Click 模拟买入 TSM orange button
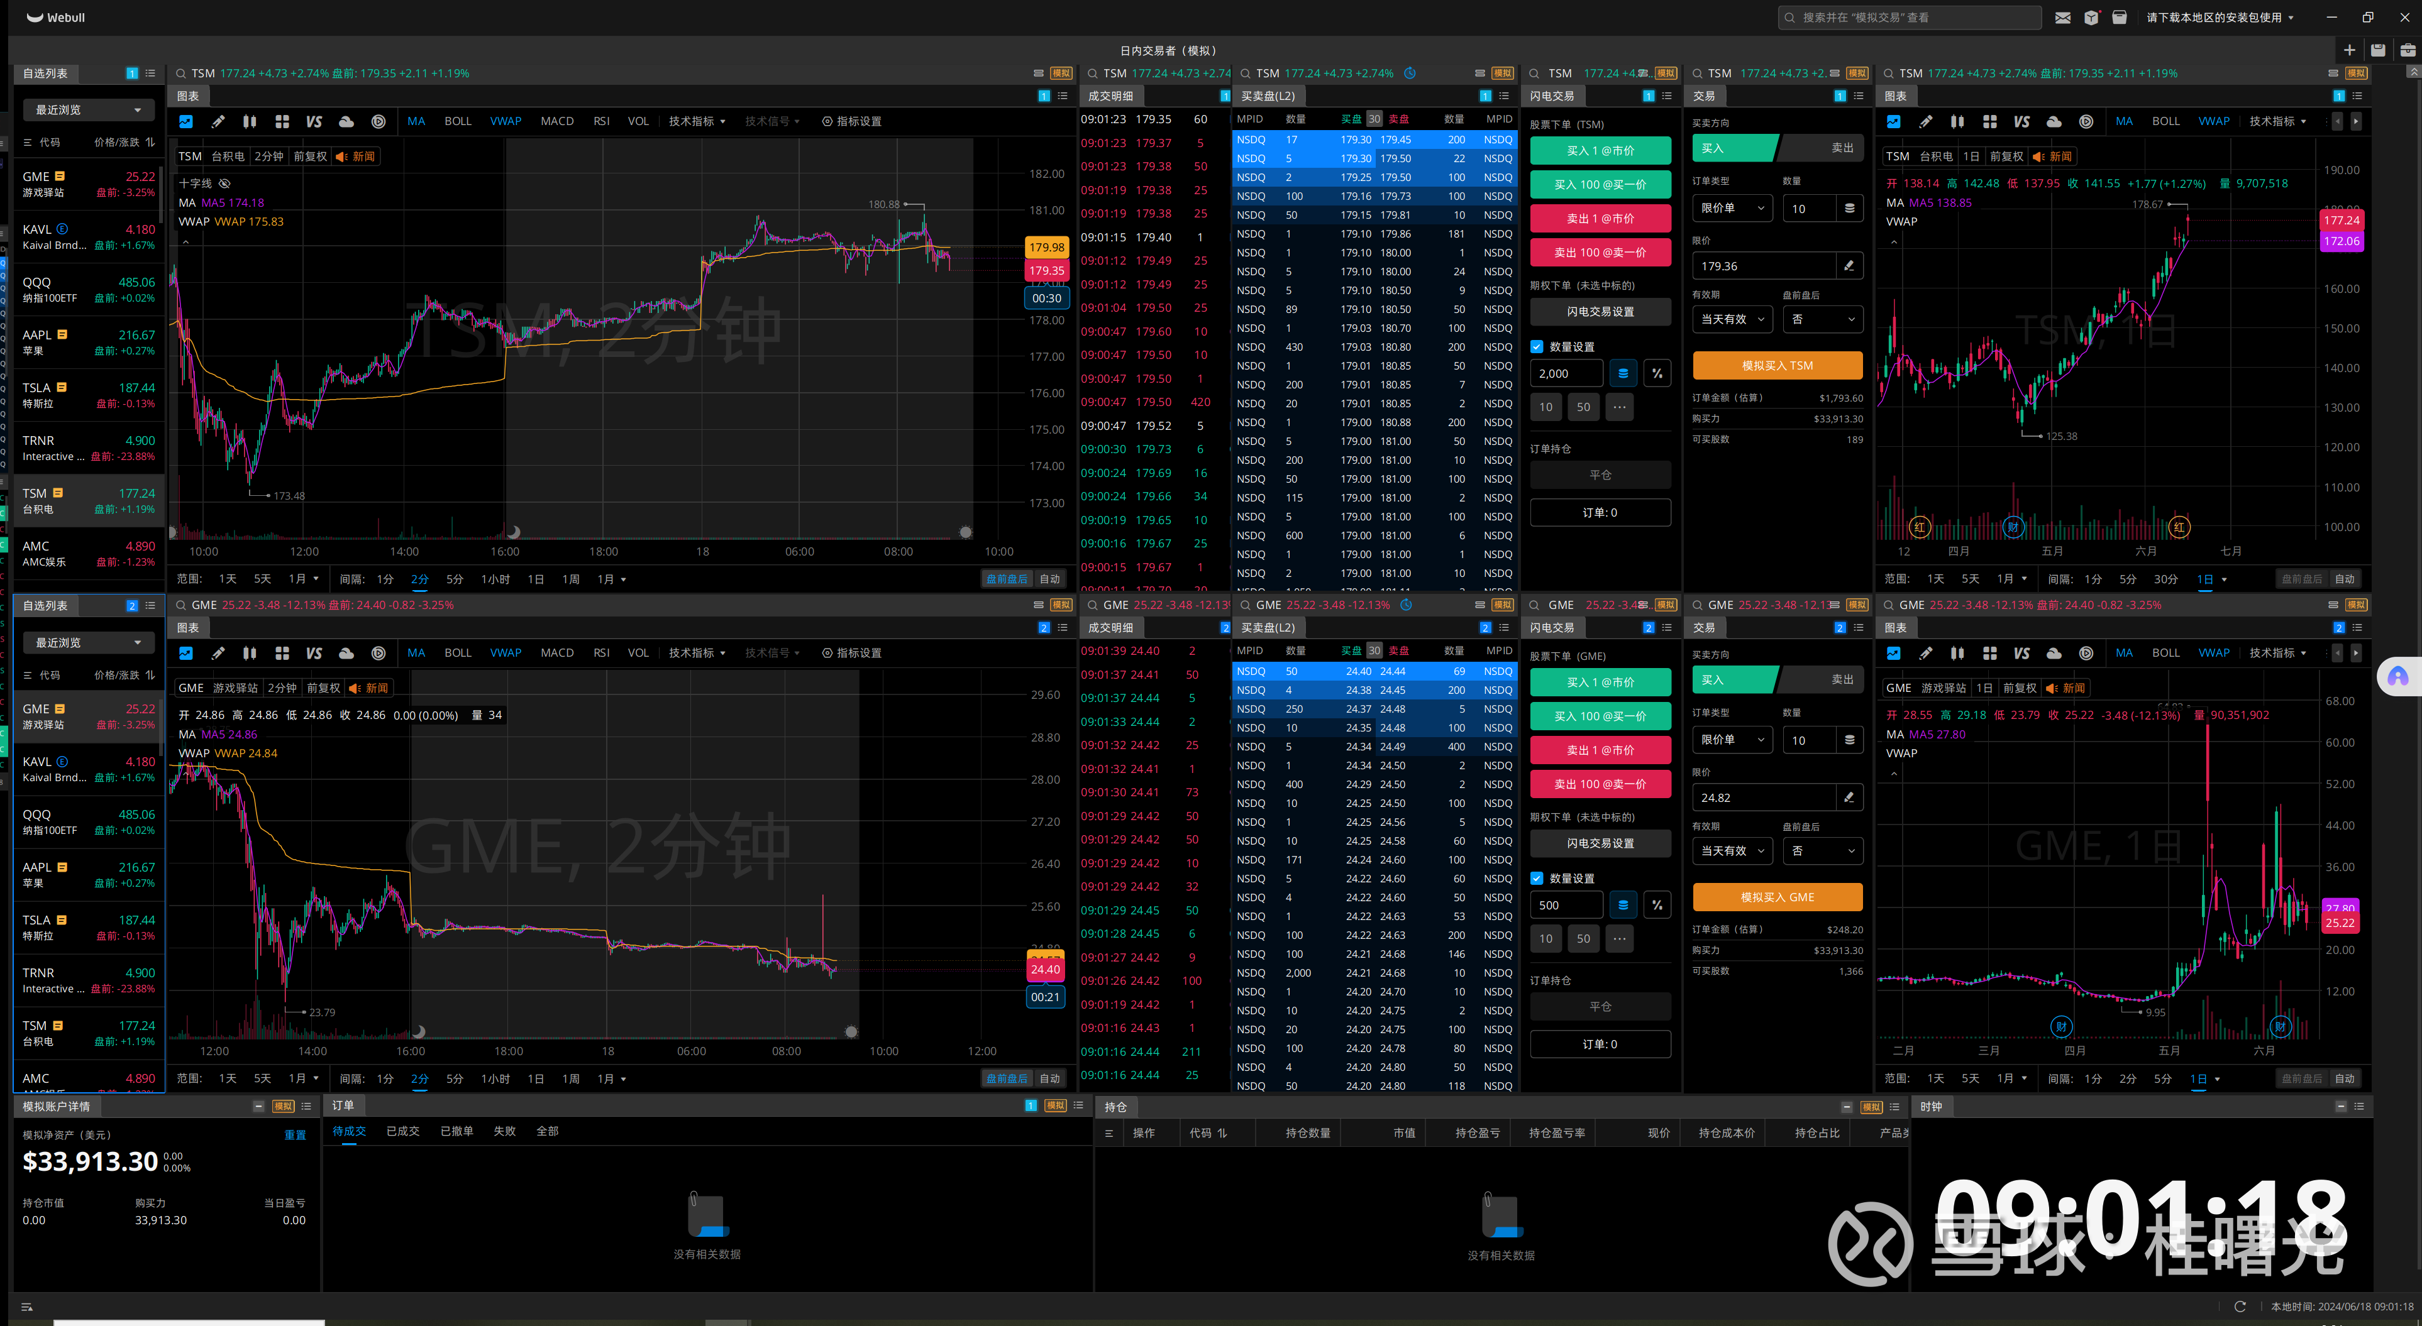This screenshot has width=2422, height=1326. click(1777, 366)
